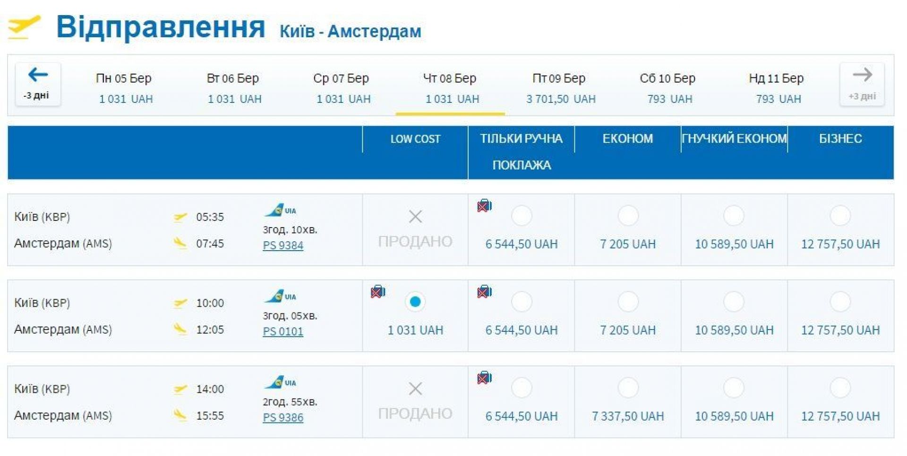Select the Пн 05 Бер date tab
The width and height of the screenshot is (907, 456).
125,88
